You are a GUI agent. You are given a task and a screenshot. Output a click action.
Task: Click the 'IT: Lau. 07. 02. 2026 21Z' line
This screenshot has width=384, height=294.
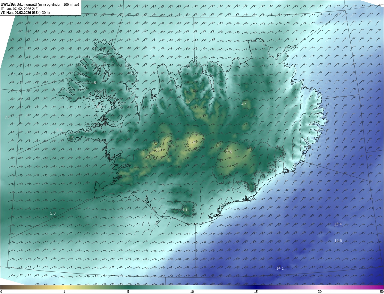click(19, 8)
